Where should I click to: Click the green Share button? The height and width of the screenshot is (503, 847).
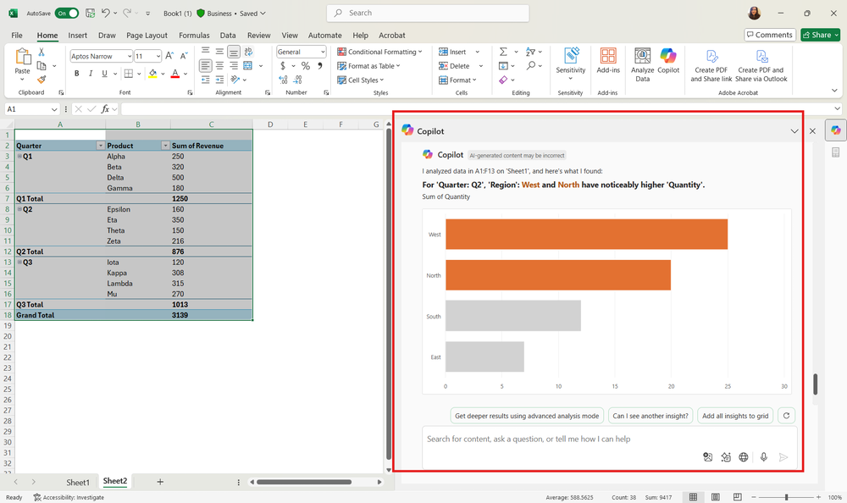821,35
